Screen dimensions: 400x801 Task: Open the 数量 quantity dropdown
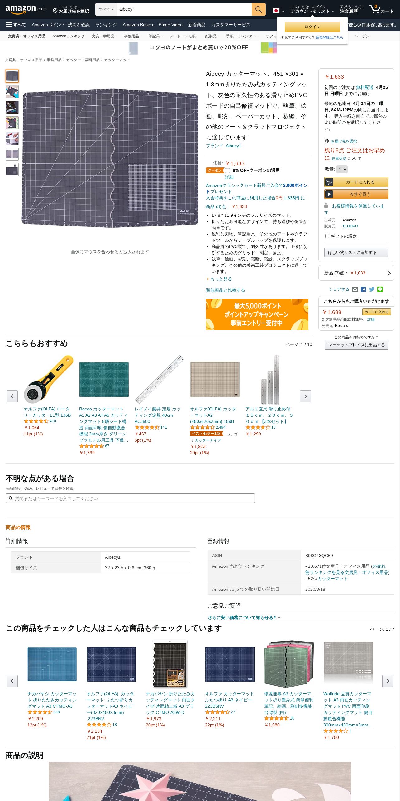(342, 169)
